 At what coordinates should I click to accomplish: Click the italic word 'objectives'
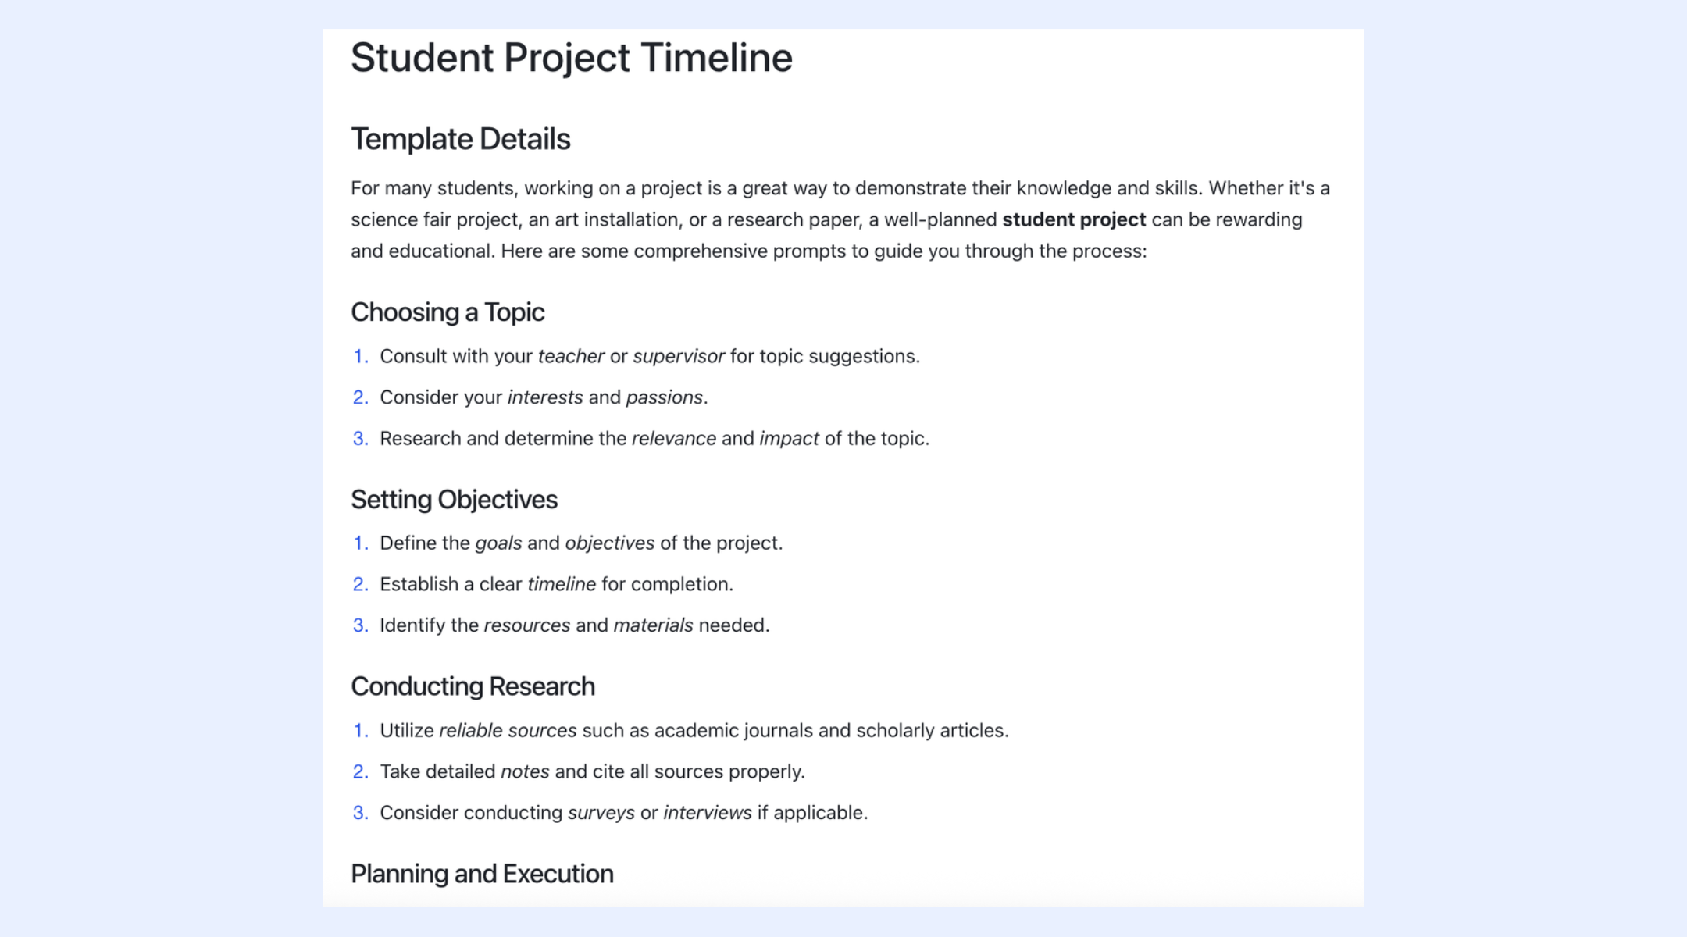610,543
